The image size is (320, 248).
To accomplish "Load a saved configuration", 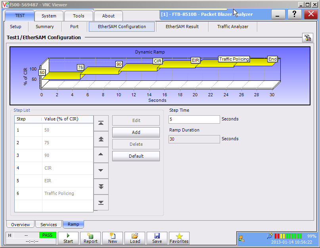I will 135,238.
